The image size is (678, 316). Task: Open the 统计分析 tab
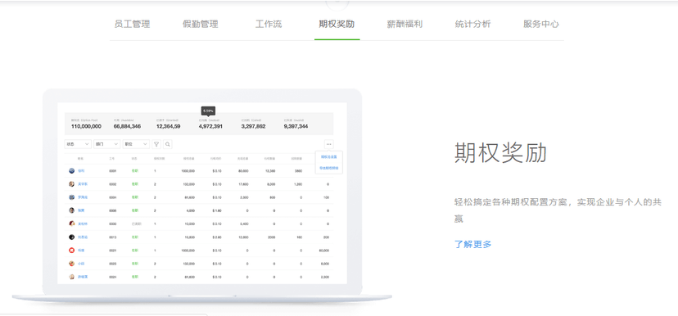point(473,25)
